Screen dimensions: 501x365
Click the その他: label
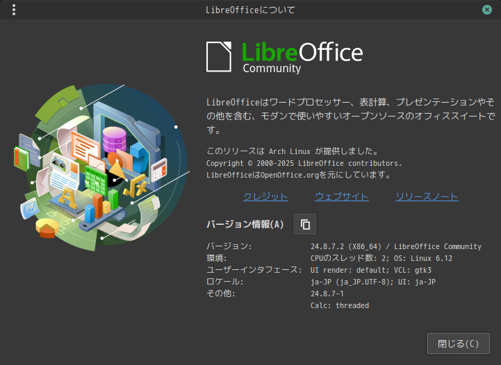tap(221, 294)
